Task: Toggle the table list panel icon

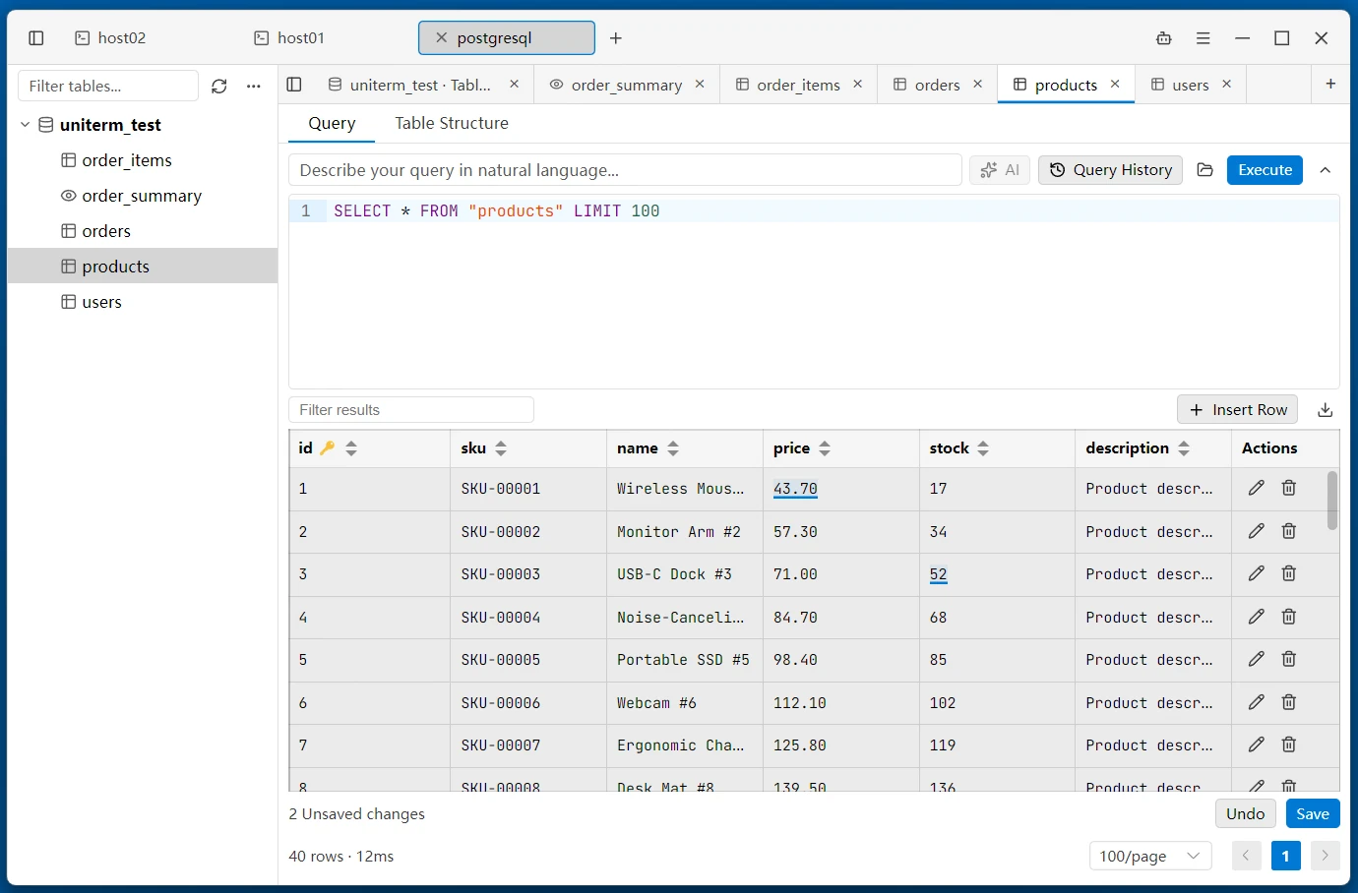Action: [x=294, y=85]
